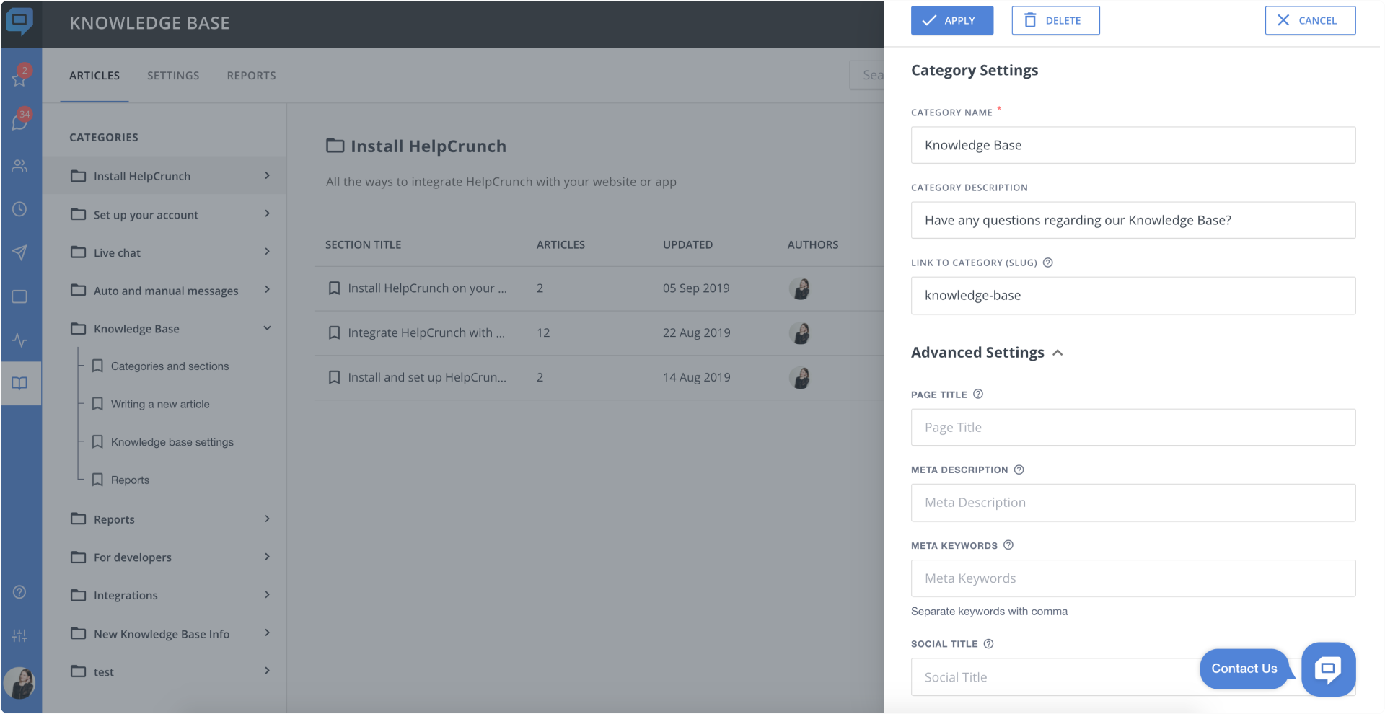Open the sliders settings icon in sidebar
Image resolution: width=1385 pixels, height=714 pixels.
click(x=19, y=635)
